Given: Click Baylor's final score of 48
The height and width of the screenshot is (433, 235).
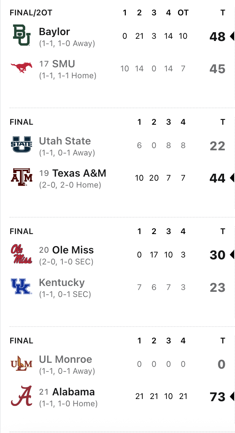Looking at the screenshot, I should point(217,37).
